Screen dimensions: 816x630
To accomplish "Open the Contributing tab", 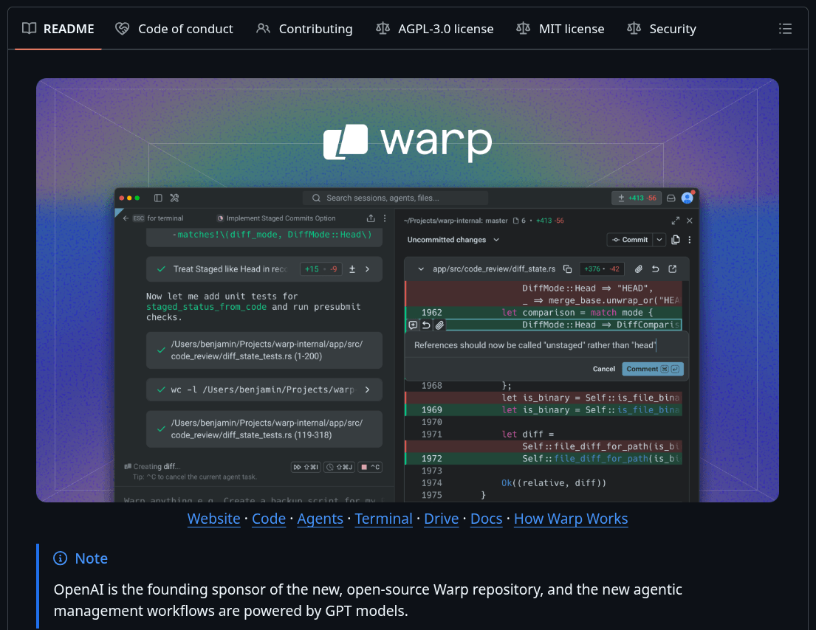I will [x=304, y=29].
